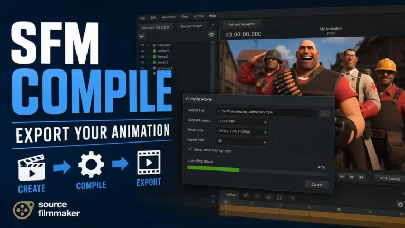
Task: Open the Windows menu
Action: point(168,17)
